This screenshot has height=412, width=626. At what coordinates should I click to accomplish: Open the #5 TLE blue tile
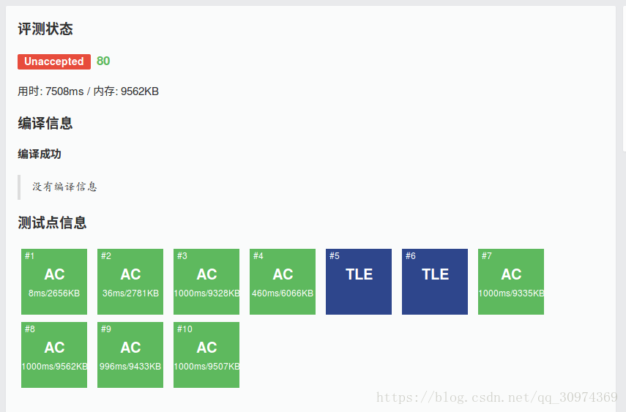(x=359, y=282)
